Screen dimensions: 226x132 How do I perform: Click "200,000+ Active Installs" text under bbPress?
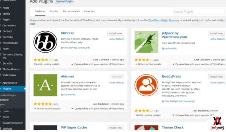tap(46, 64)
